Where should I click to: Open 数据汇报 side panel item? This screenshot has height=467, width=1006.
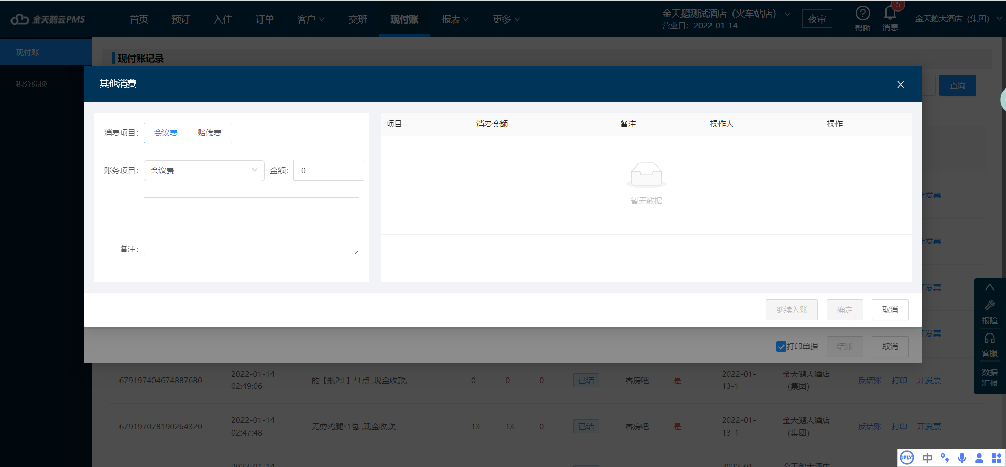pos(990,377)
